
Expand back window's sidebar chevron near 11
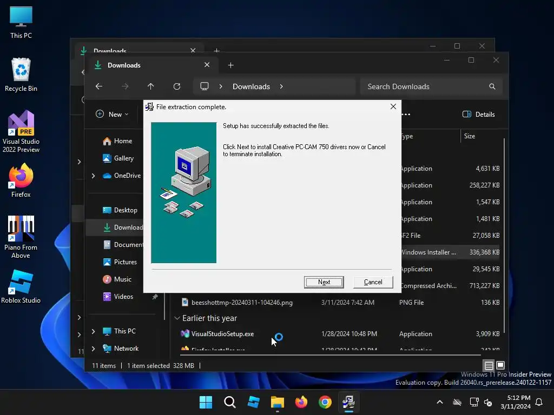click(x=79, y=335)
